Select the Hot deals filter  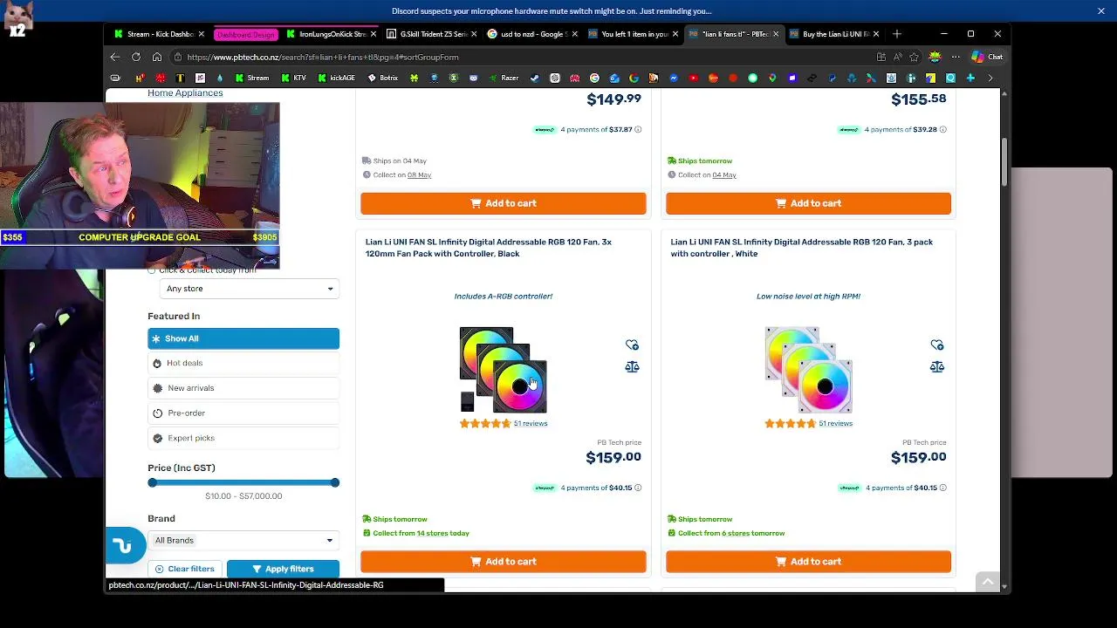point(243,363)
